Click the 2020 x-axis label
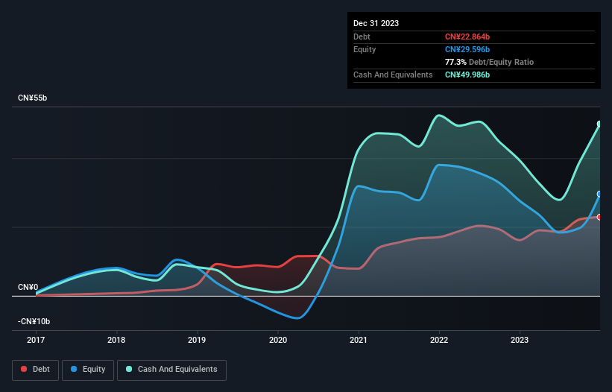The image size is (612, 392). (x=278, y=340)
